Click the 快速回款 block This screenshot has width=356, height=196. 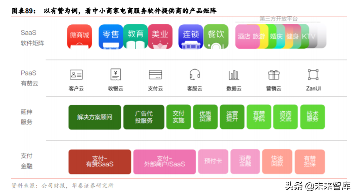click(x=277, y=162)
